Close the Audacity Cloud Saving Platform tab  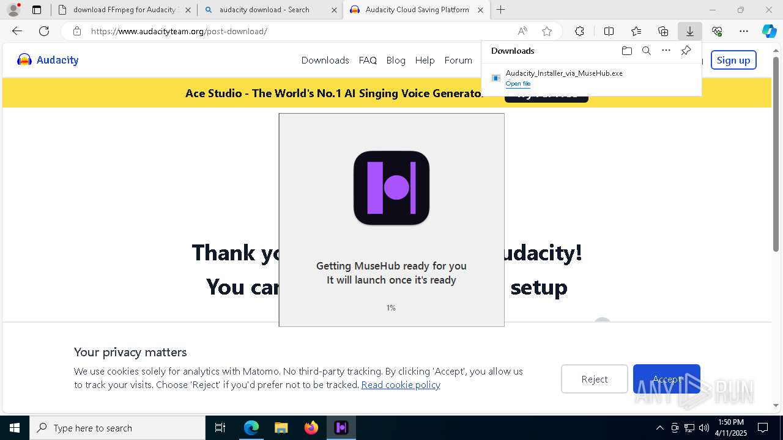(x=480, y=10)
